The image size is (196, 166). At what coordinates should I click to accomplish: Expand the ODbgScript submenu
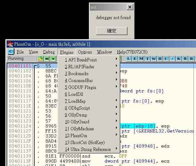coord(89,108)
